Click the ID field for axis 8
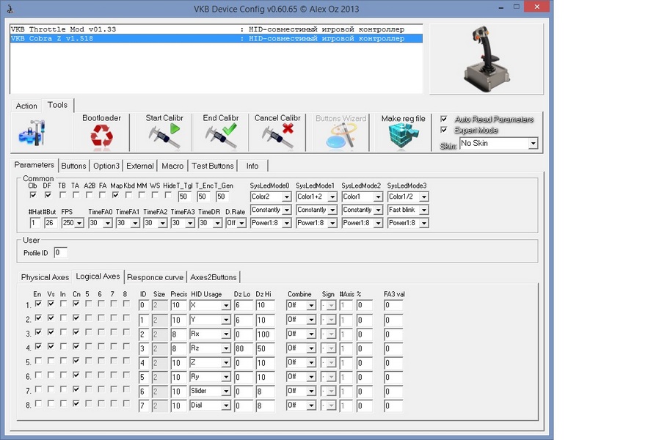The width and height of the screenshot is (659, 440). pyautogui.click(x=143, y=406)
